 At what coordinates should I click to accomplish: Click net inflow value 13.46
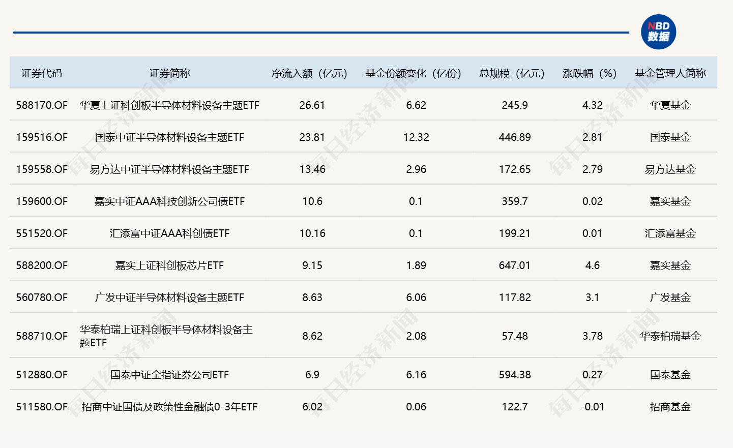[312, 169]
